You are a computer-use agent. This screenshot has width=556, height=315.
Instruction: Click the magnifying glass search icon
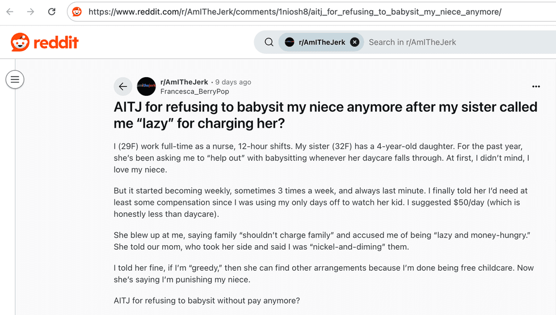[x=269, y=42]
